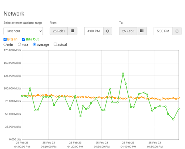Uncheck the Bits Out checkbox
This screenshot has width=185, height=149.
24,39
